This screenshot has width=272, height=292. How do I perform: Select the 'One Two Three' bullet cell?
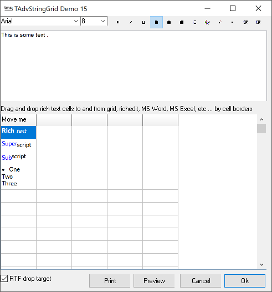pos(19,177)
